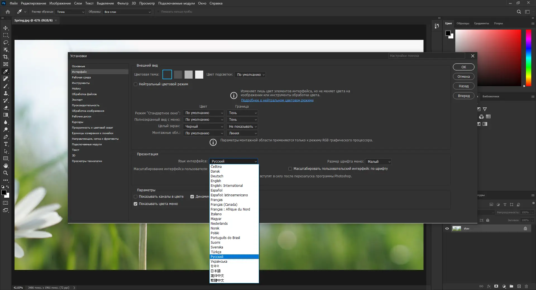Choose the darkest color theme swatch
The height and width of the screenshot is (290, 536).
[x=167, y=74]
